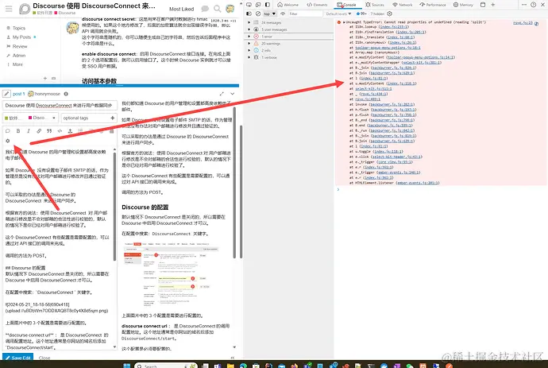Click the info icon beside honeymoose
The image size is (548, 368).
click(x=66, y=94)
